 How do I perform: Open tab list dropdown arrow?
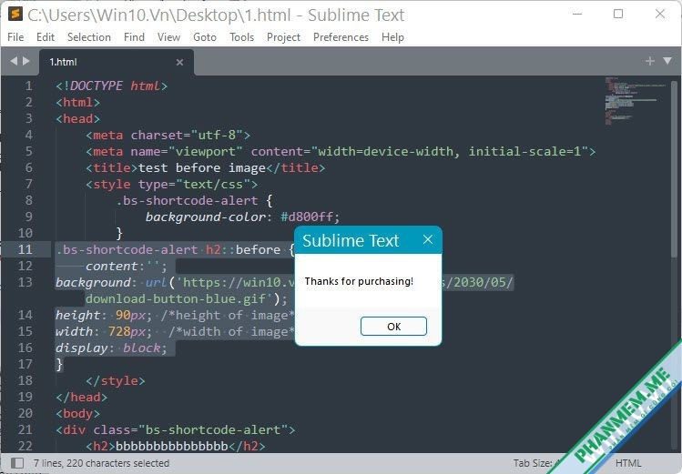pos(667,61)
